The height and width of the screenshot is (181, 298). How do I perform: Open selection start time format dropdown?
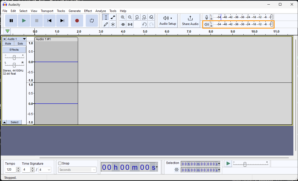(x=219, y=164)
